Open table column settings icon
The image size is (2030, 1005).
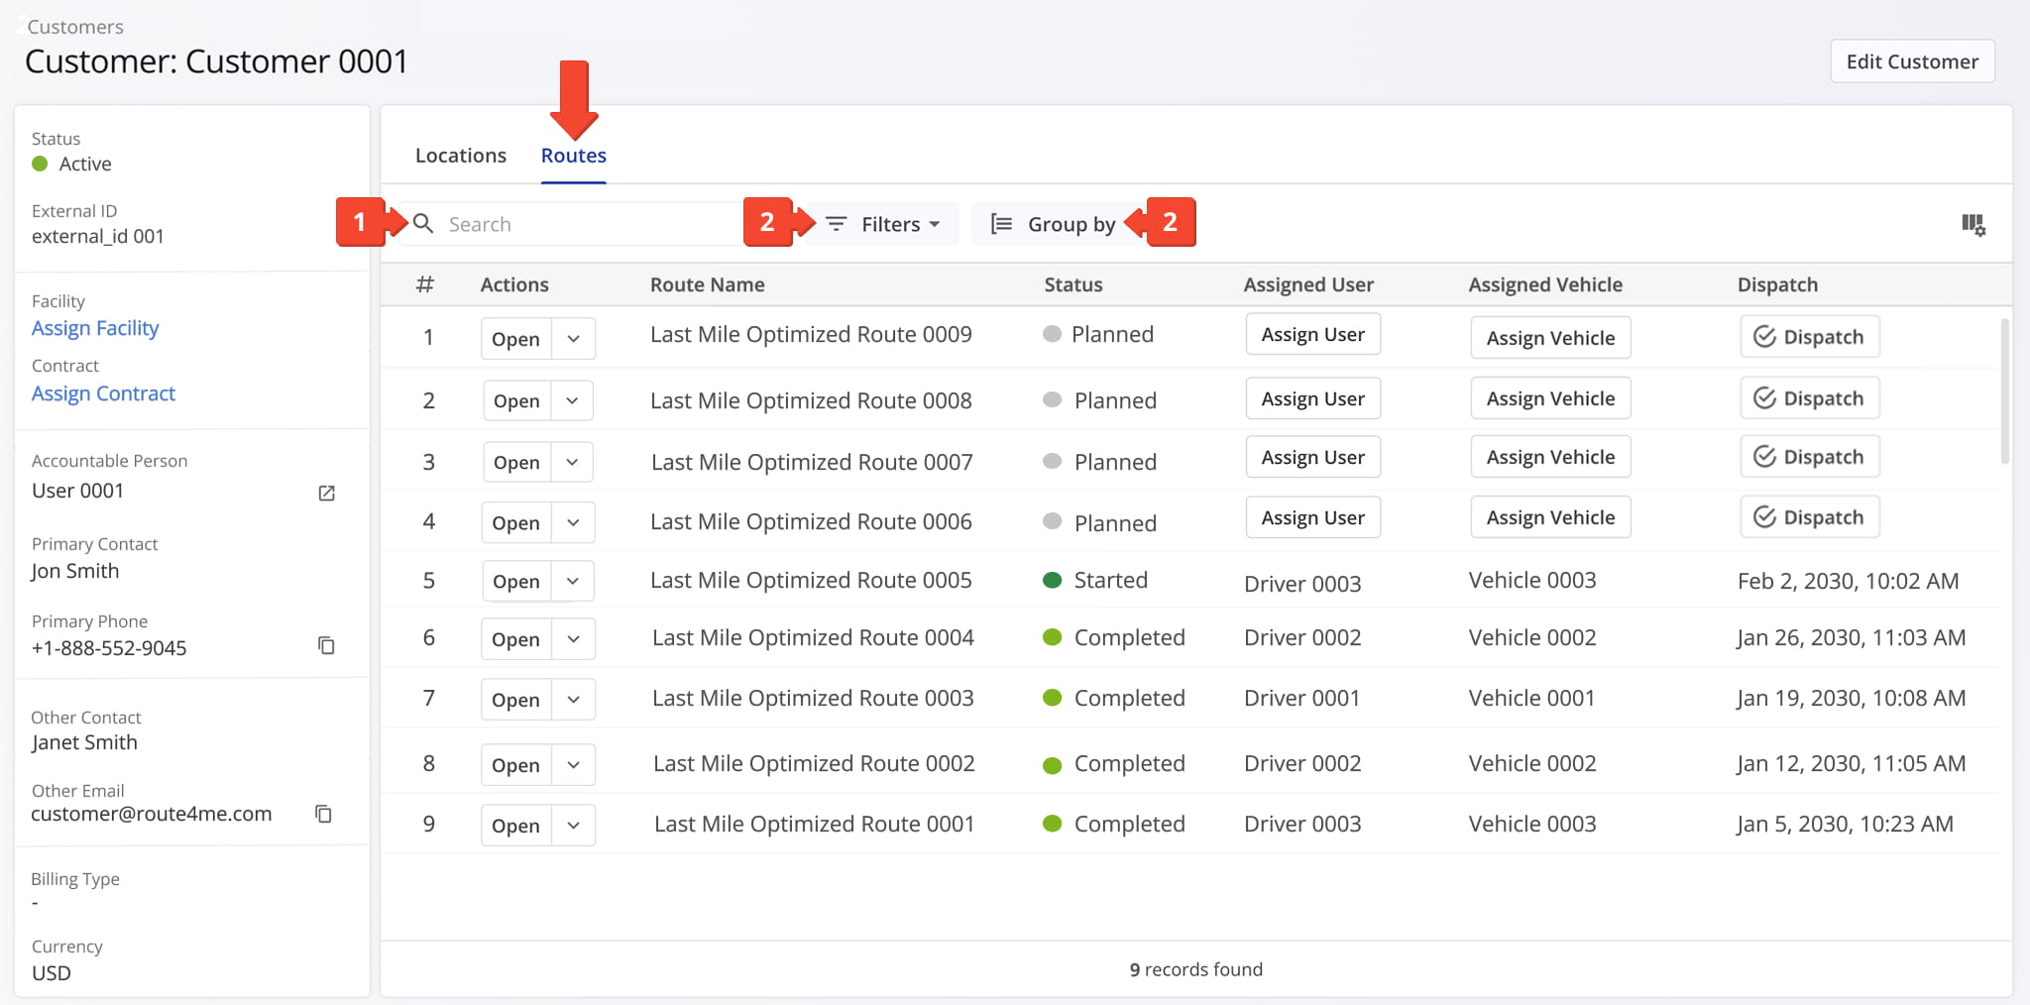coord(1973,225)
